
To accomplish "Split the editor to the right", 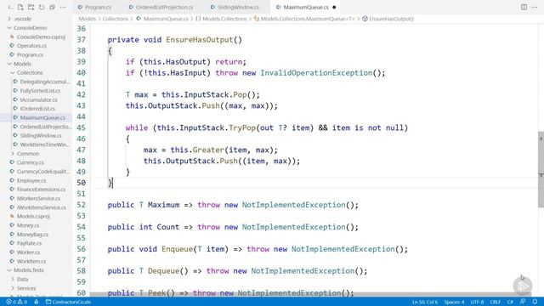I will pyautogui.click(x=524, y=7).
